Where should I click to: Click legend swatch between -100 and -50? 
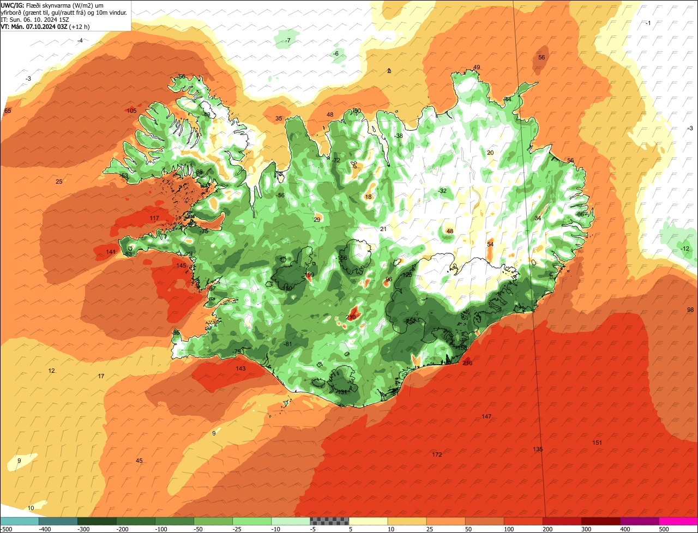pos(174,521)
